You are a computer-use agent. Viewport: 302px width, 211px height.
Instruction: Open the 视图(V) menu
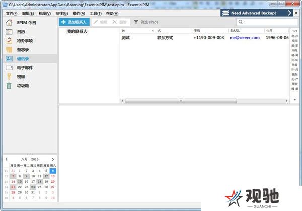coord(45,13)
